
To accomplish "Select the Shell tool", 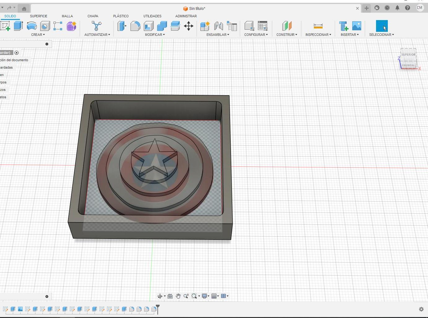I will click(x=148, y=26).
